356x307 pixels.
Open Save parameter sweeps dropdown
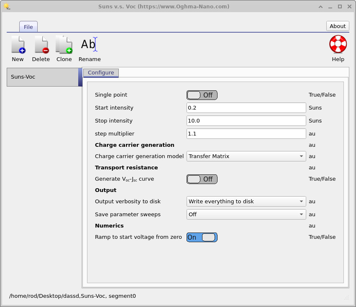coord(246,214)
